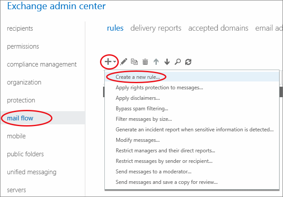Move rule down with down arrow icon

[167, 62]
